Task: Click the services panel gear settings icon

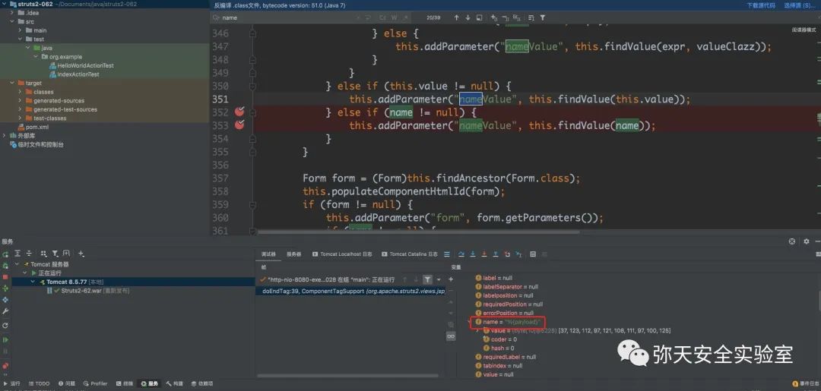Action: (807, 241)
